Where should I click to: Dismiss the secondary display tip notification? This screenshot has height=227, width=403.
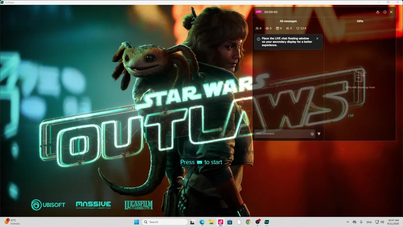[x=317, y=38]
